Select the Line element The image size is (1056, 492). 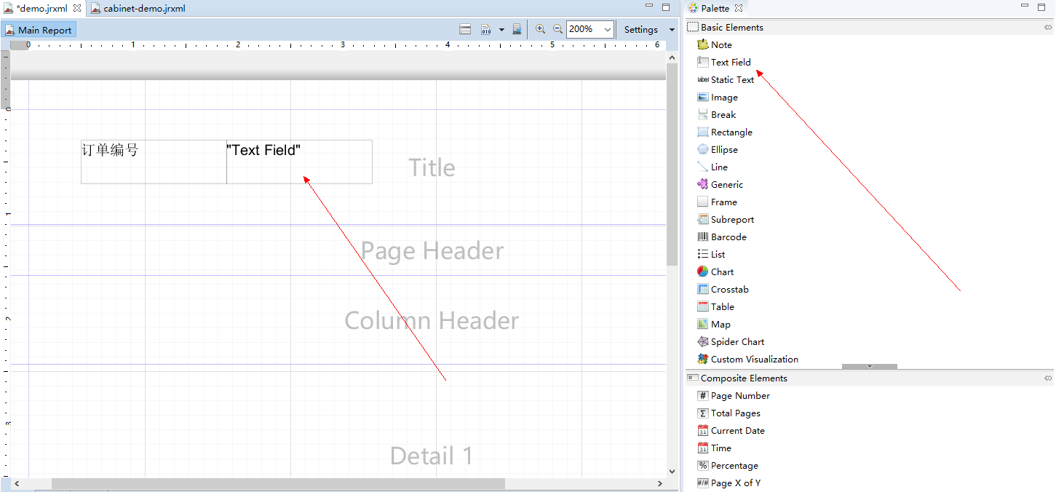coord(712,167)
